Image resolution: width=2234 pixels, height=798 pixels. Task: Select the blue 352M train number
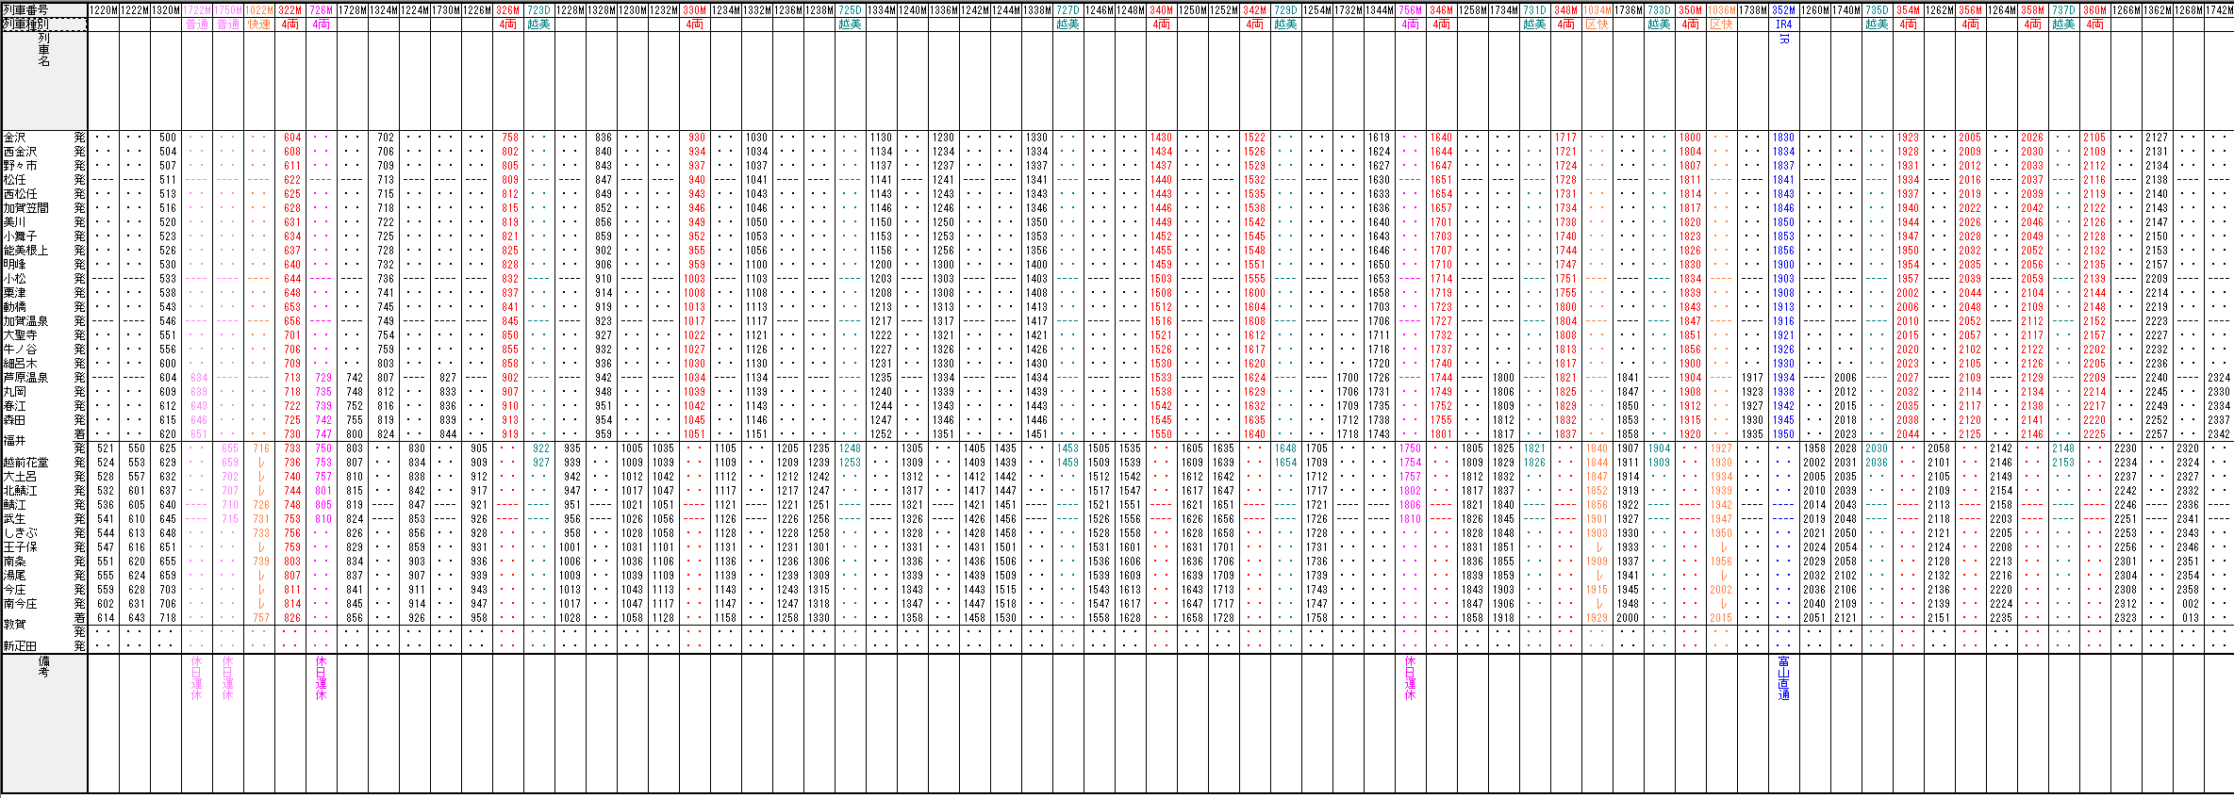pos(1783,10)
